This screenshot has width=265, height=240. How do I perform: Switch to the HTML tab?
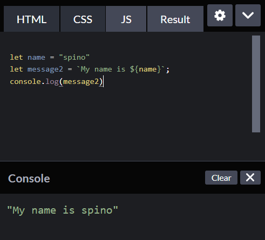pyautogui.click(x=31, y=19)
